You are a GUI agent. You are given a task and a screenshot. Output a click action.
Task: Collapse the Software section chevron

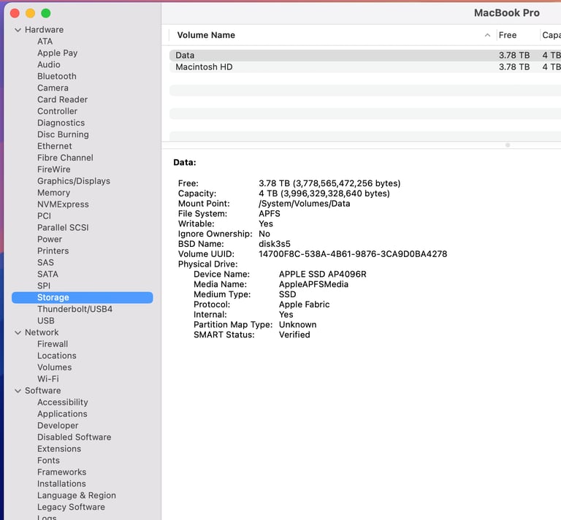18,391
